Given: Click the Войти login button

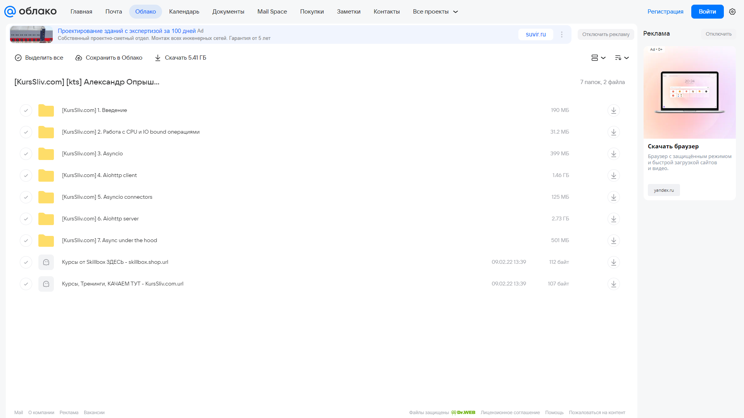Looking at the screenshot, I should (x=707, y=12).
